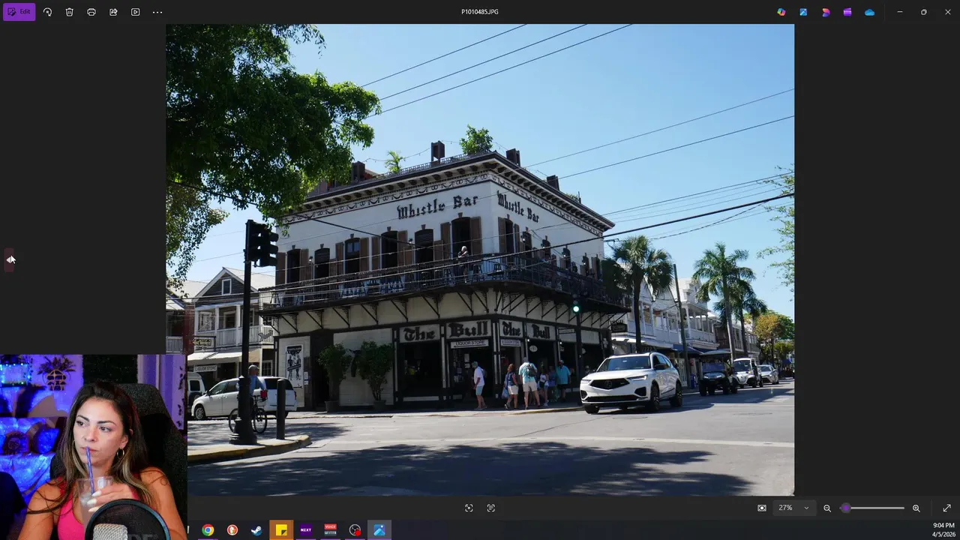
Task: Open Voicemeeter from the taskbar
Action: pyautogui.click(x=330, y=530)
